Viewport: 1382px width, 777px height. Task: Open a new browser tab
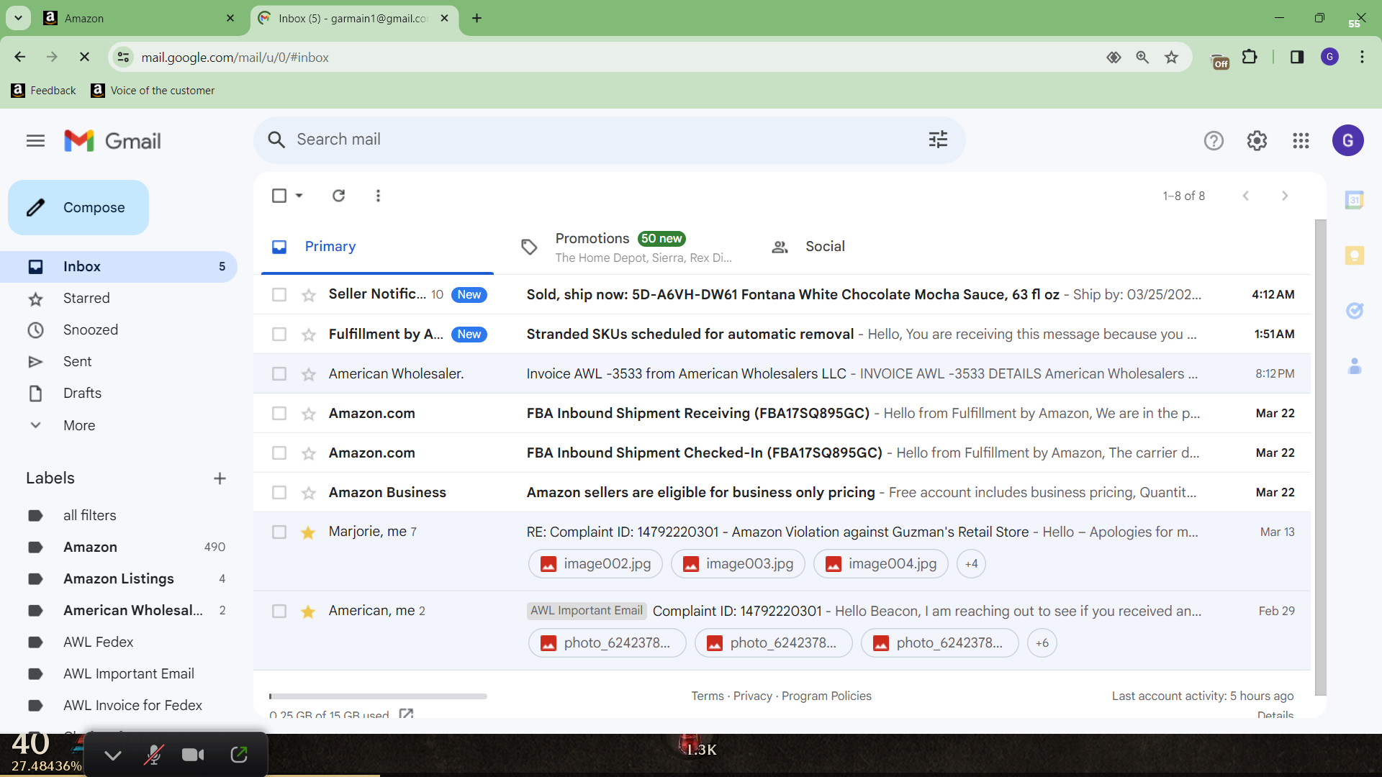[x=477, y=18]
